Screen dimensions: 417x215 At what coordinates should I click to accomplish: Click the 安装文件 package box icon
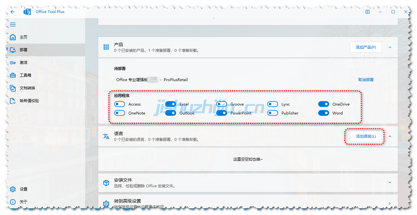pos(106,183)
